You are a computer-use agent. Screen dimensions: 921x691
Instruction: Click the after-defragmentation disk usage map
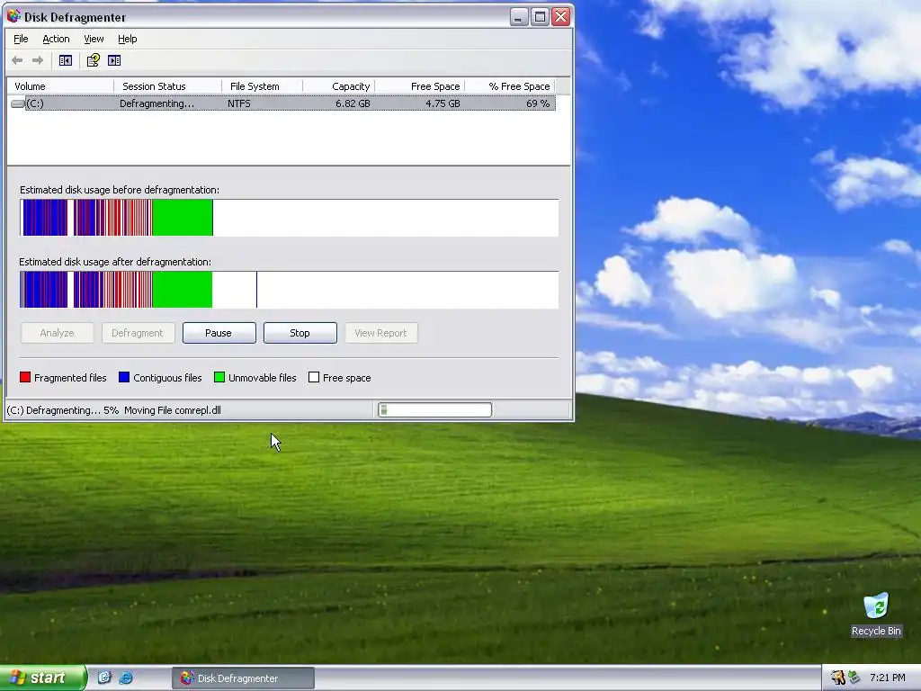click(289, 289)
